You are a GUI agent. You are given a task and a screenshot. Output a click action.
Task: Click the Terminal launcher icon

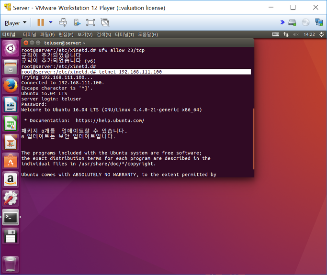coord(11,217)
